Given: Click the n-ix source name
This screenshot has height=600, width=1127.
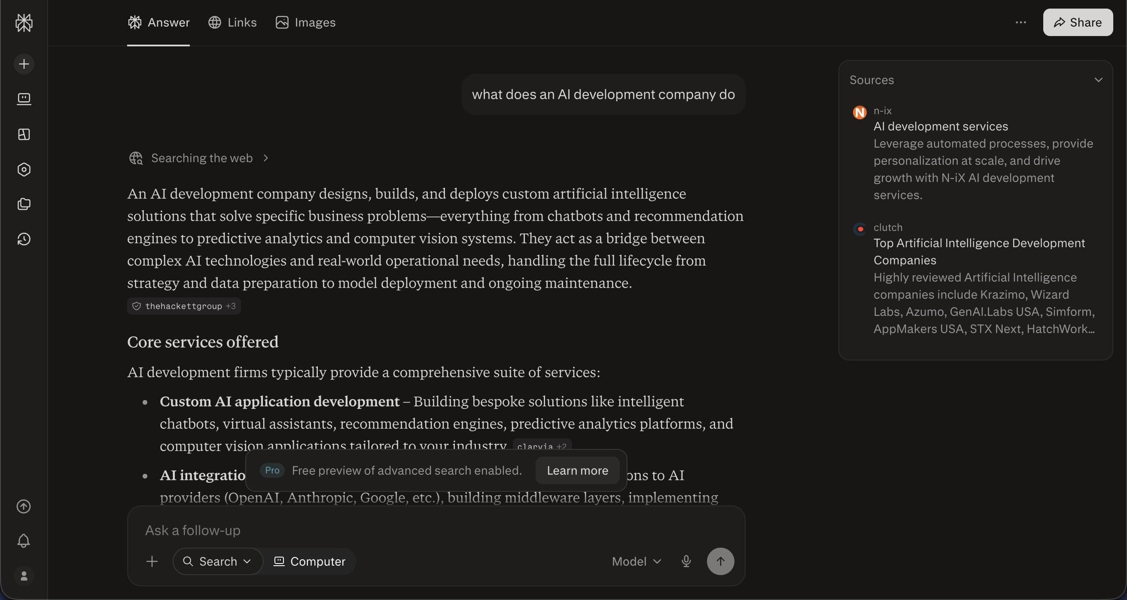Looking at the screenshot, I should click(x=883, y=111).
